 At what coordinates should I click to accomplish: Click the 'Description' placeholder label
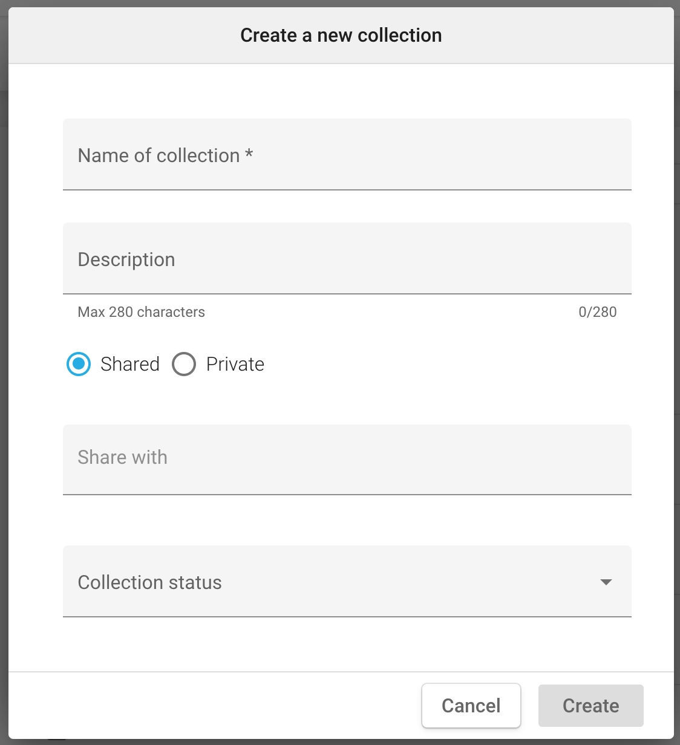(x=126, y=259)
